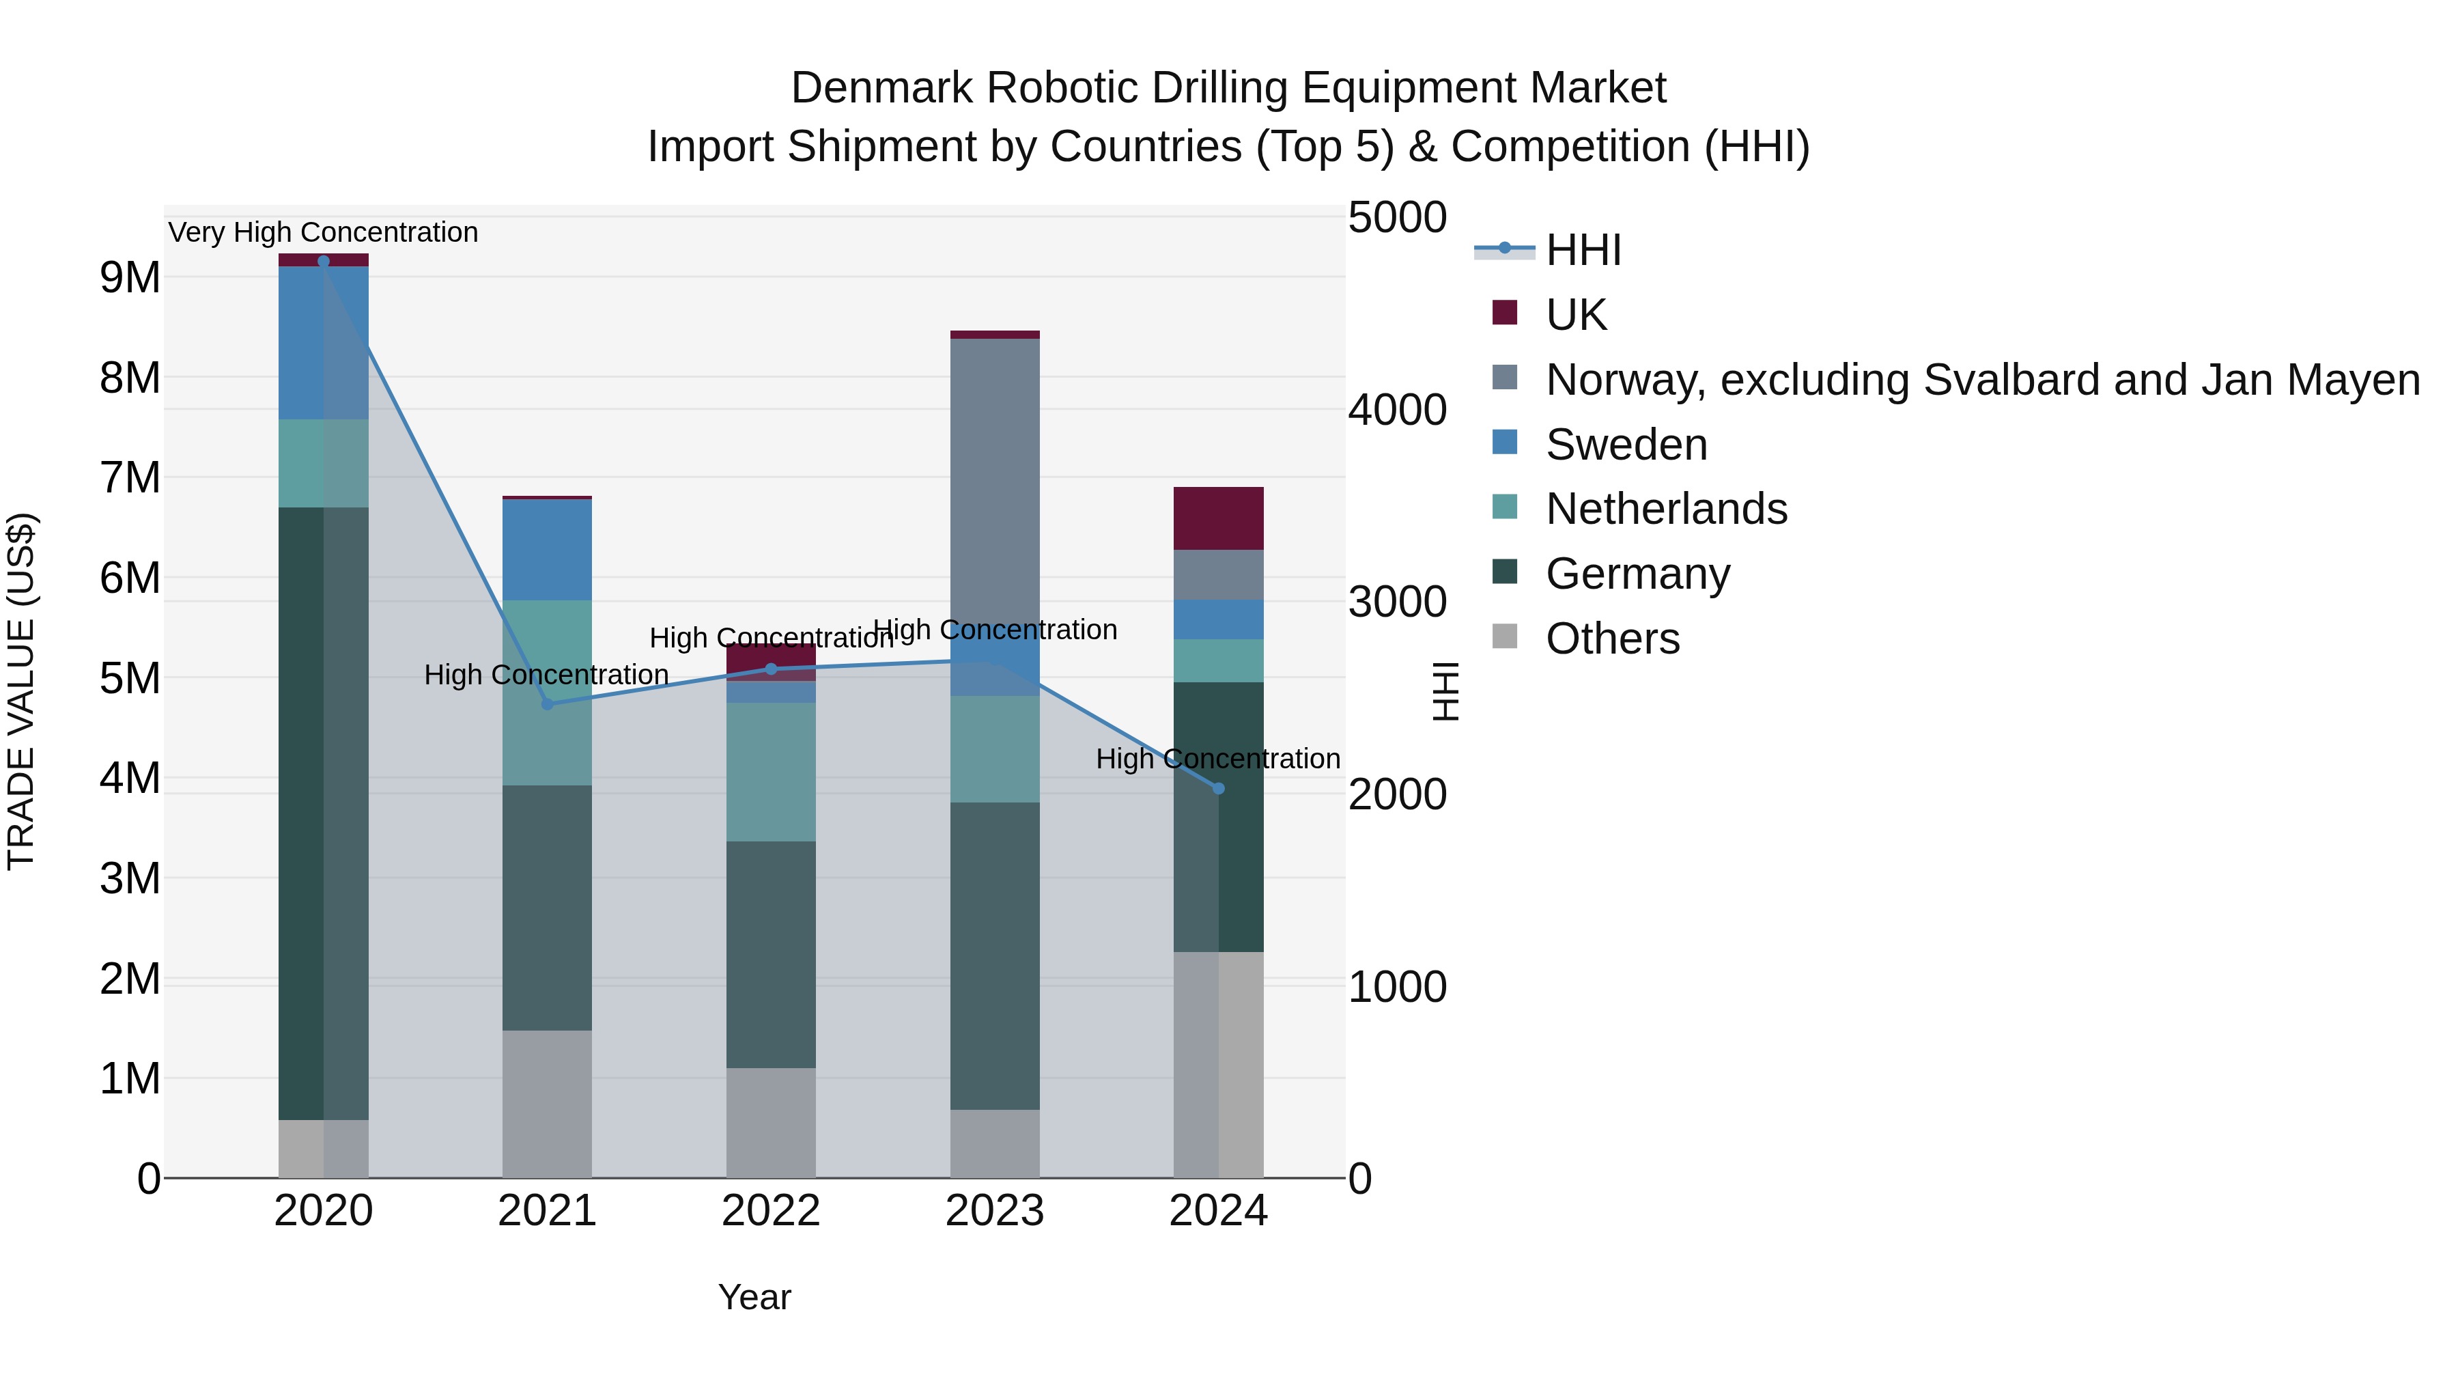Click the UK segment atop the 2020 bar
This screenshot has width=2458, height=1383.
click(x=324, y=261)
